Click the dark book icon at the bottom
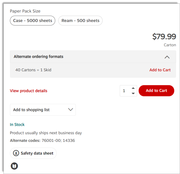Screen dimensions: 180x174 click(14, 166)
